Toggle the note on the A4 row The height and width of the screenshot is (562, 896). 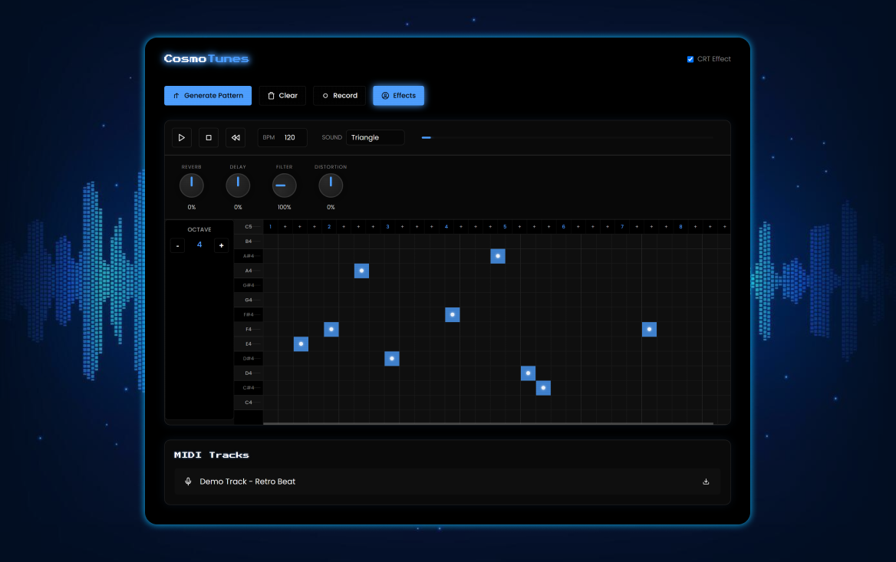pyautogui.click(x=361, y=271)
